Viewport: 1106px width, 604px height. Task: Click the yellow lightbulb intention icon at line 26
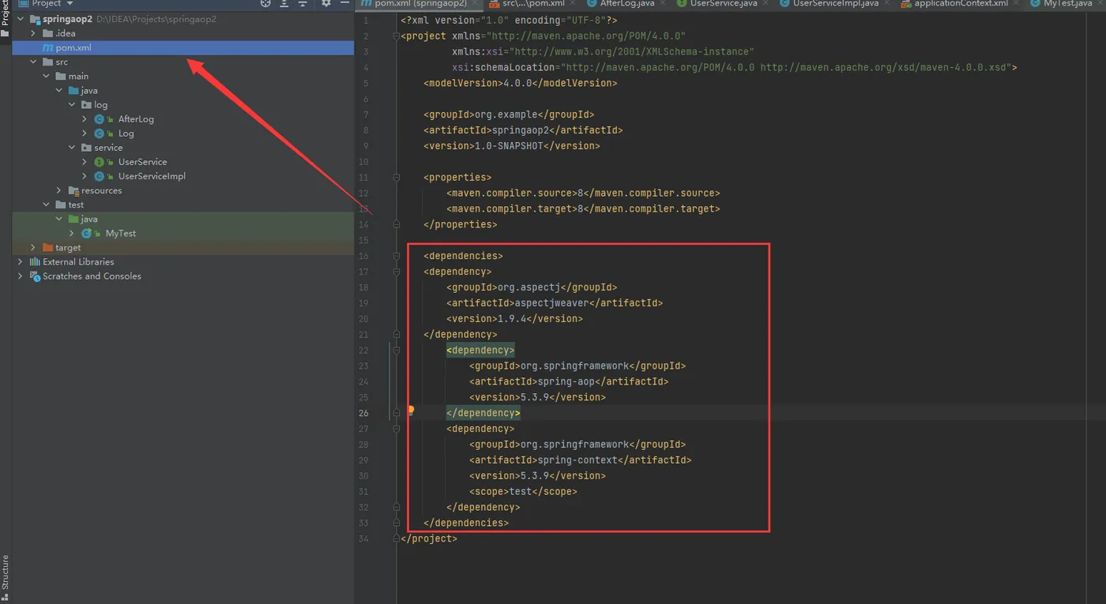coord(411,410)
